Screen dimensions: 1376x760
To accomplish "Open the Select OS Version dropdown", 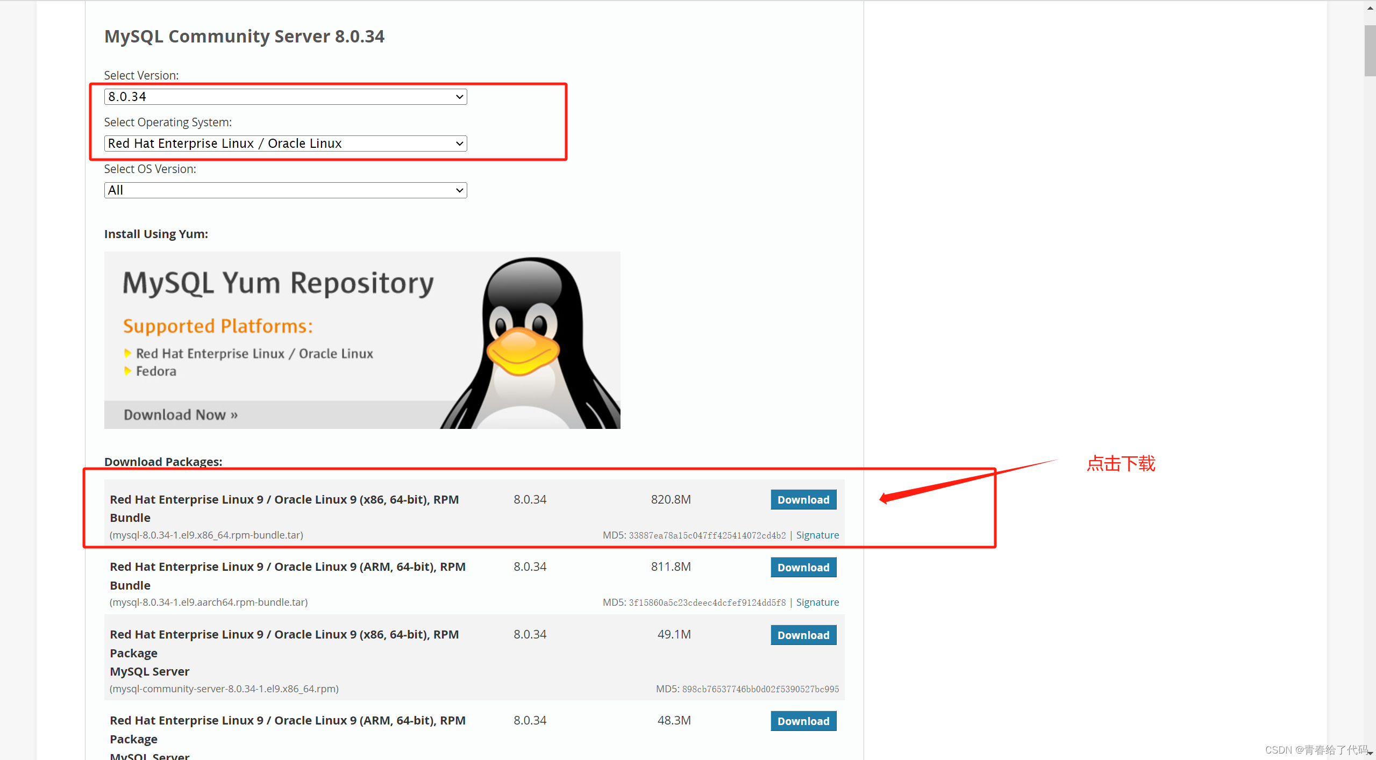I will [285, 190].
